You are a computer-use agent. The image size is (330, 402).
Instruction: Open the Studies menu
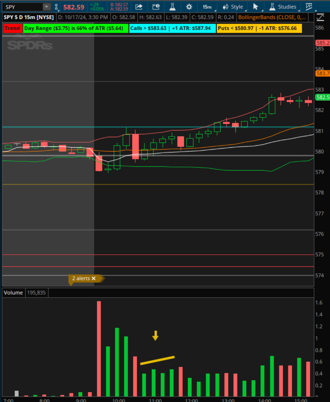[x=283, y=7]
